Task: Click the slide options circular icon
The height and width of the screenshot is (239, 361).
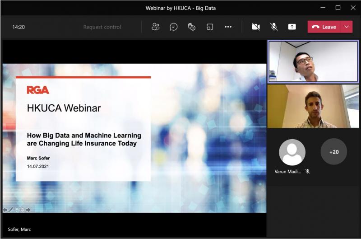Action: click(22, 210)
